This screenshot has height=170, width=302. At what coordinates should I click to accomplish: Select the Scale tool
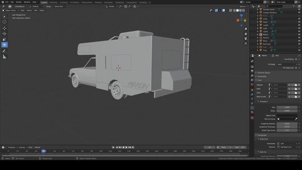(x=4, y=39)
